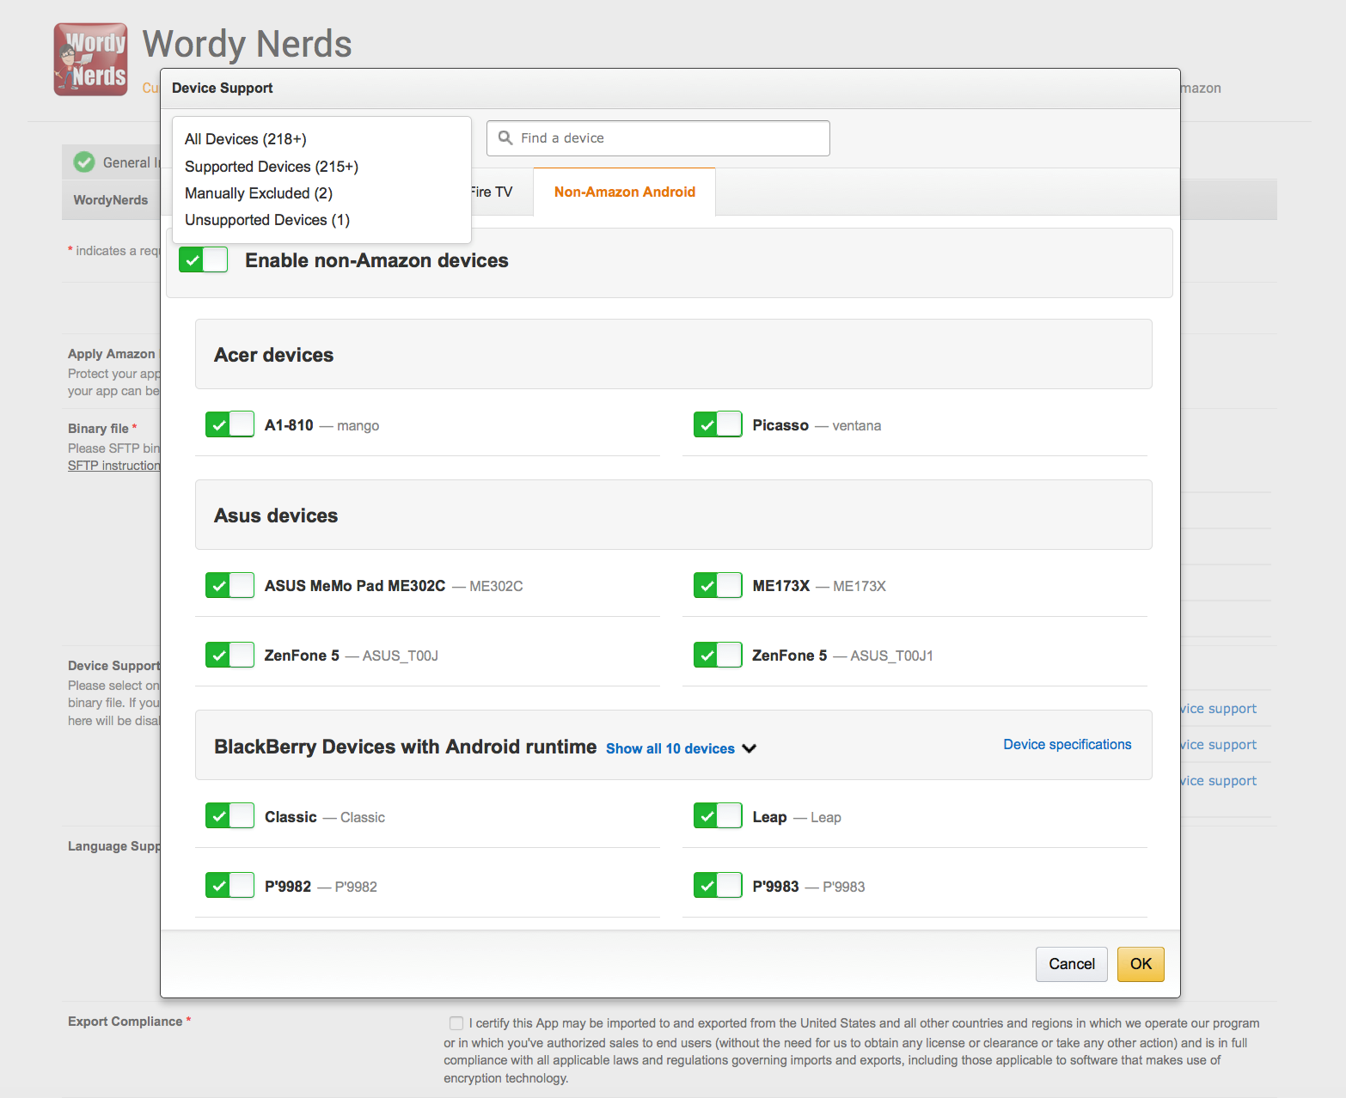Toggle the ASUS MeMo Pad ME302C switch
The width and height of the screenshot is (1346, 1098).
point(229,586)
